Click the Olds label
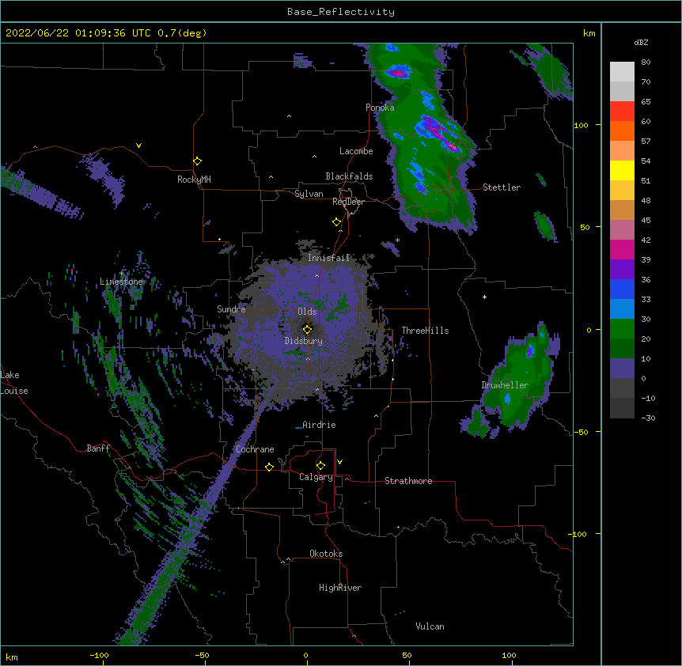The image size is (682, 666). [307, 312]
